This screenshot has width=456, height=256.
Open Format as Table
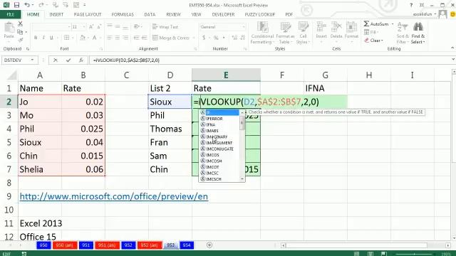point(285,33)
